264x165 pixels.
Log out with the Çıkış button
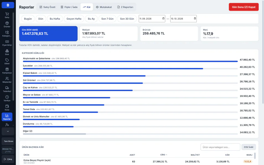point(8,159)
